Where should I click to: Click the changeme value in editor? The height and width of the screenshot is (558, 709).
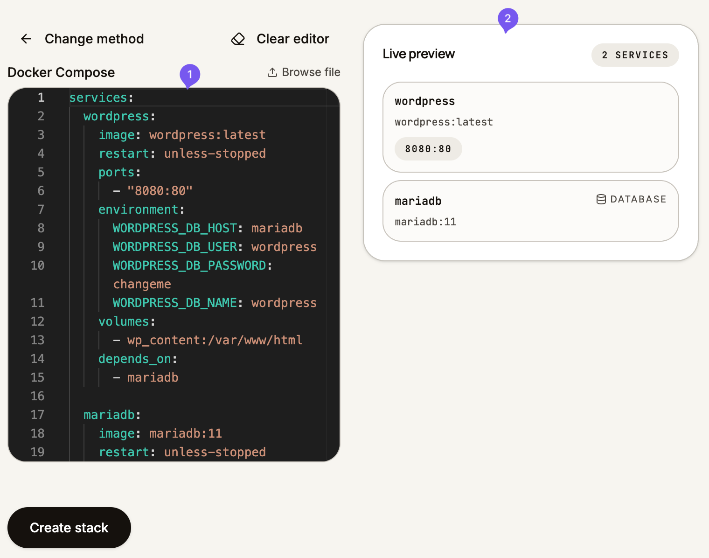pyautogui.click(x=142, y=284)
